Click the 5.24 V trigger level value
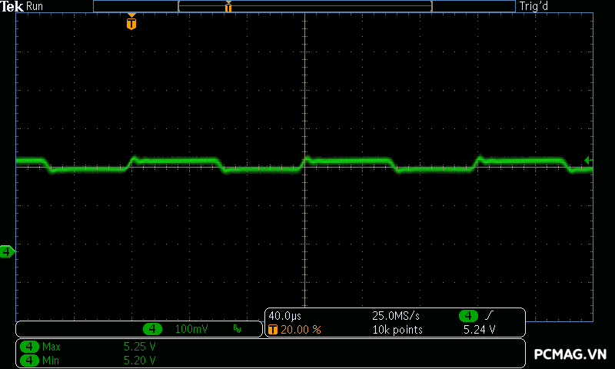The width and height of the screenshot is (615, 369). (479, 329)
